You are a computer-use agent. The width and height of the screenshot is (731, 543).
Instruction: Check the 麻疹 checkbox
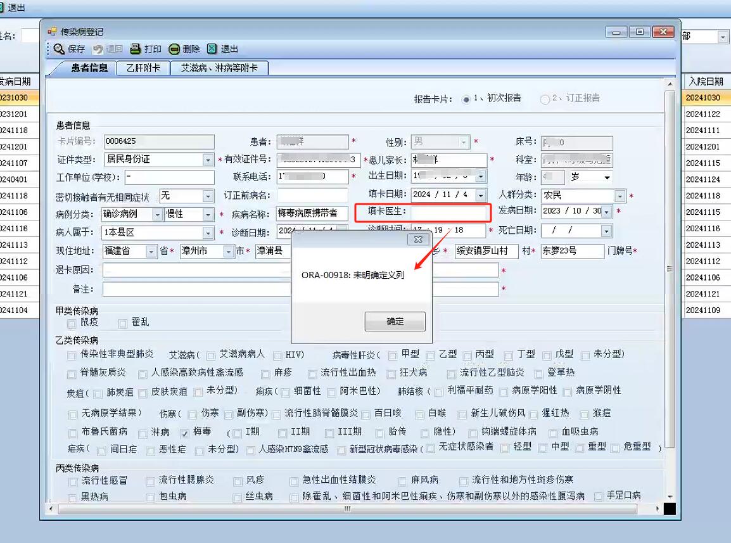265,374
